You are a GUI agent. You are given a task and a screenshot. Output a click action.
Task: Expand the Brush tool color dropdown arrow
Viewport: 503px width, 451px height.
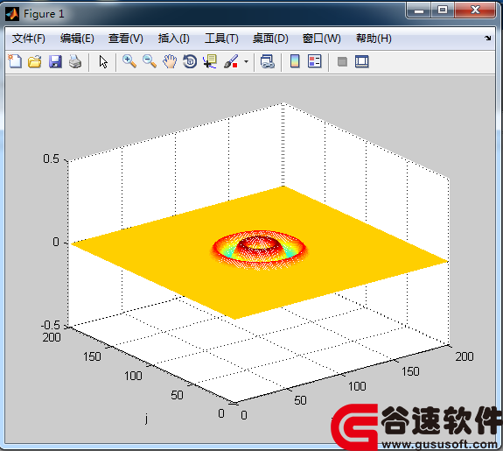tap(246, 61)
